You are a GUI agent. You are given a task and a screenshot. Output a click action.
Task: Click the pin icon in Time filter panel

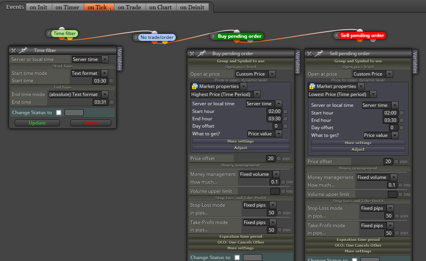click(x=23, y=50)
